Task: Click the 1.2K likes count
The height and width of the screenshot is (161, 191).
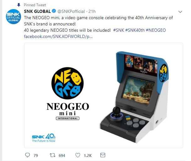Action: click(x=88, y=155)
